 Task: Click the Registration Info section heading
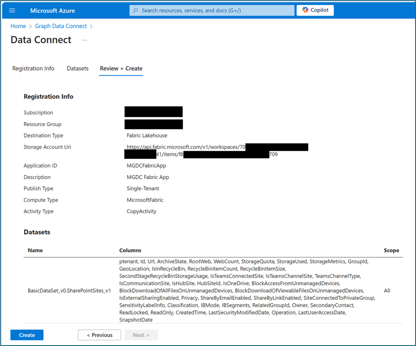pos(48,96)
